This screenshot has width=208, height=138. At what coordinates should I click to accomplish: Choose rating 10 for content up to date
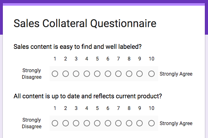152,123
